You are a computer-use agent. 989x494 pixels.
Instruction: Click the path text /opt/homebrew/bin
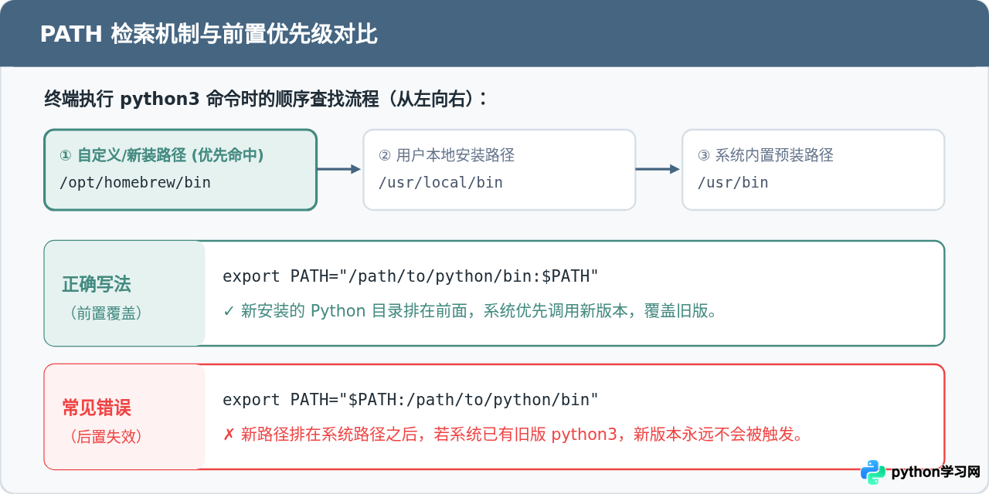[x=135, y=182]
